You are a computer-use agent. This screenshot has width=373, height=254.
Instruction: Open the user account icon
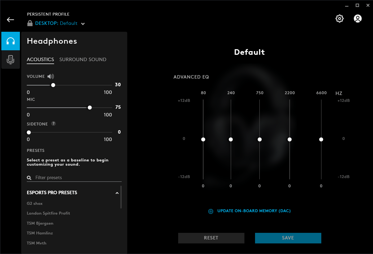(358, 19)
